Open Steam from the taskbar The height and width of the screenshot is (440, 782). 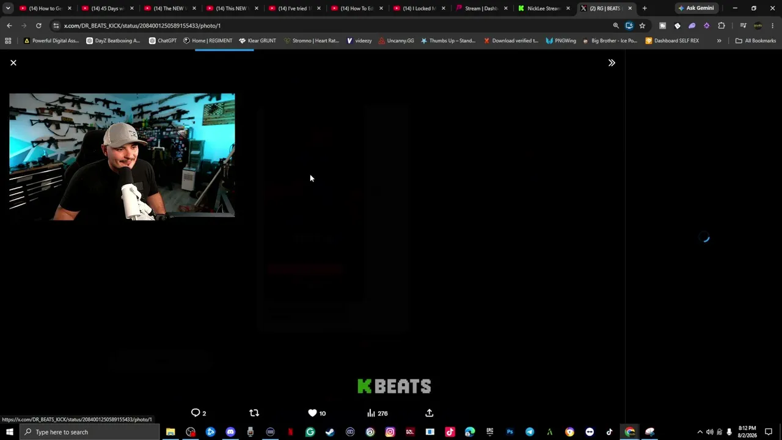pos(330,432)
